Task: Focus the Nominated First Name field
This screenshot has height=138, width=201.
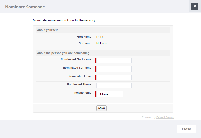Action: pyautogui.click(x=114, y=61)
